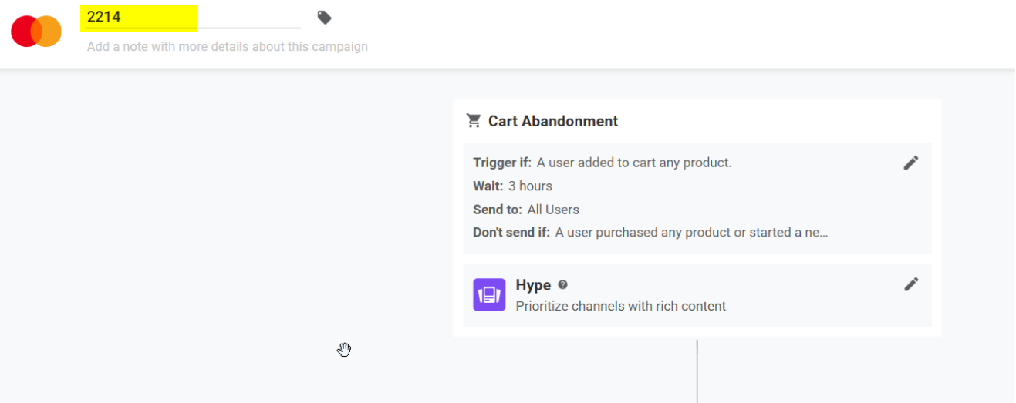Select the 'Trigger if' added to cart condition
This screenshot has height=403, width=1016.
[603, 163]
